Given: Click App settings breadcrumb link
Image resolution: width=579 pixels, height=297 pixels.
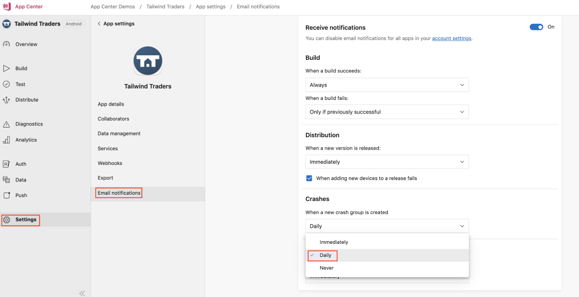Looking at the screenshot, I should (210, 7).
